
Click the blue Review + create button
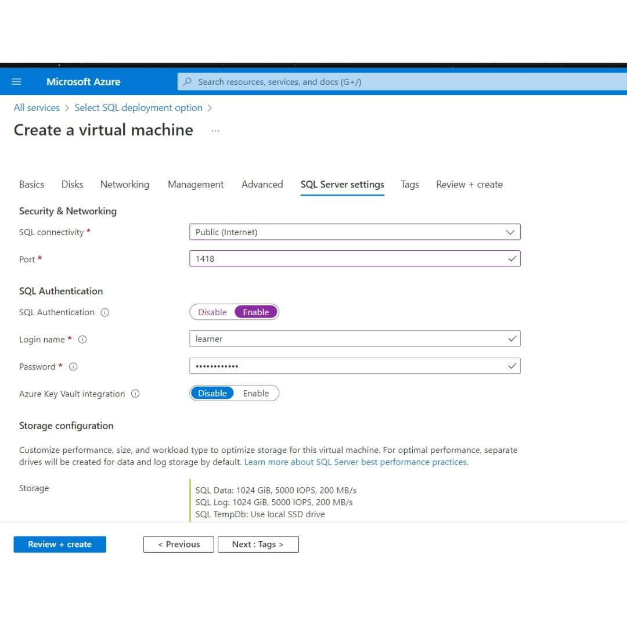click(60, 545)
